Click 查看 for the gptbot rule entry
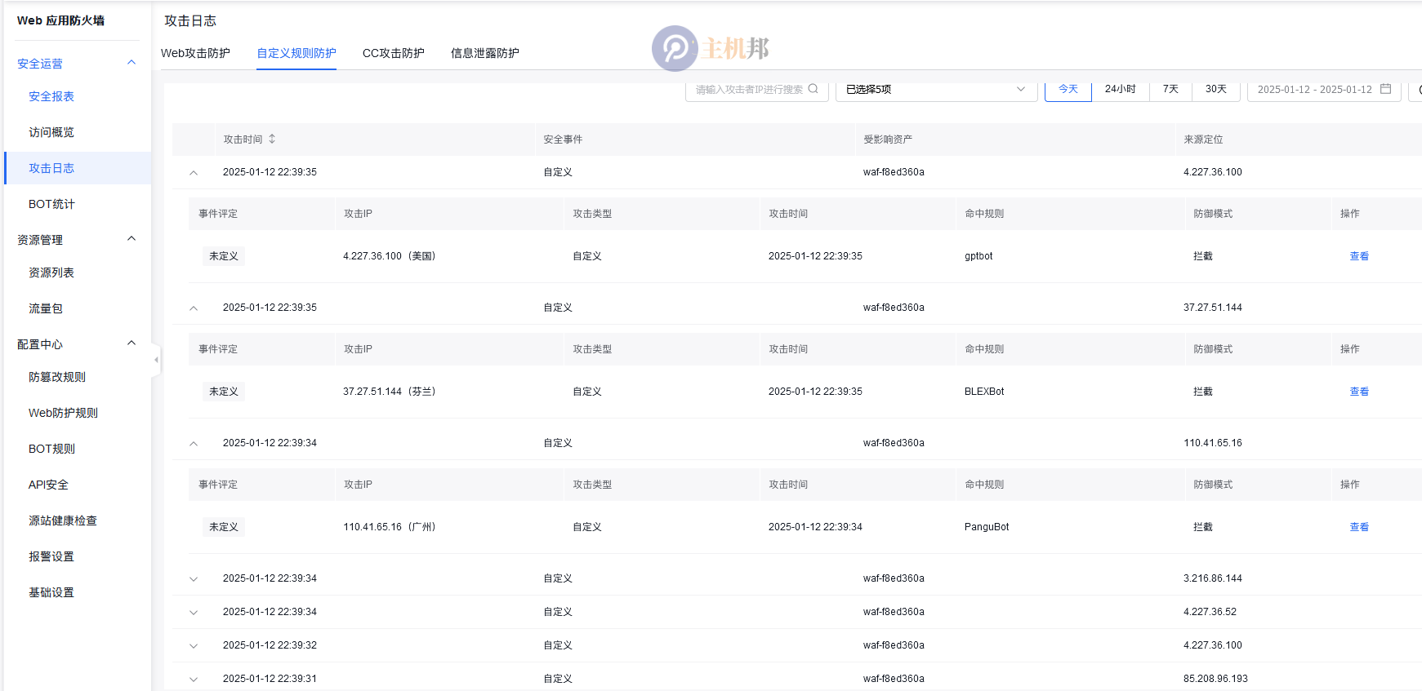 (1359, 256)
